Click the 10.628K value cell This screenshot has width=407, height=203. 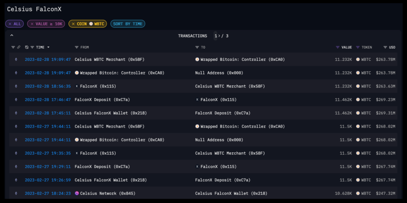343,193
